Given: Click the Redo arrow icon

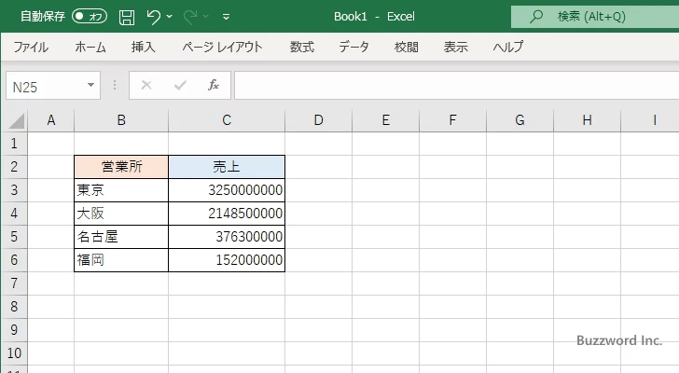Looking at the screenshot, I should 190,17.
